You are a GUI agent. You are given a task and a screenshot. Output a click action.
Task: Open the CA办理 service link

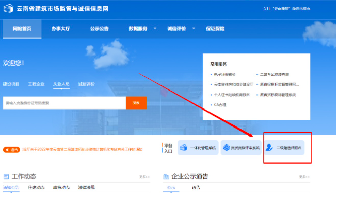[220, 105]
